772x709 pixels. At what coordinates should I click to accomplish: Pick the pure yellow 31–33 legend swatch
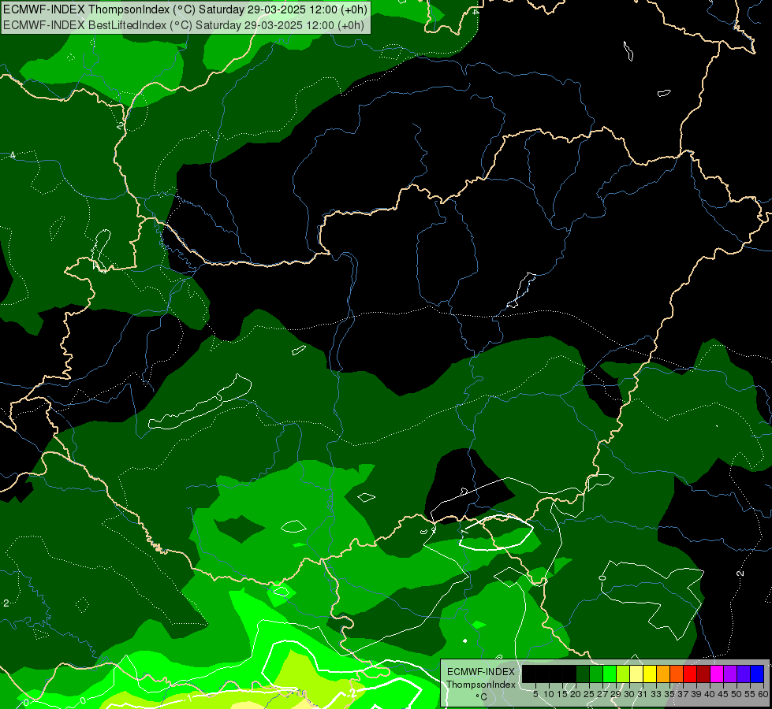click(x=650, y=674)
